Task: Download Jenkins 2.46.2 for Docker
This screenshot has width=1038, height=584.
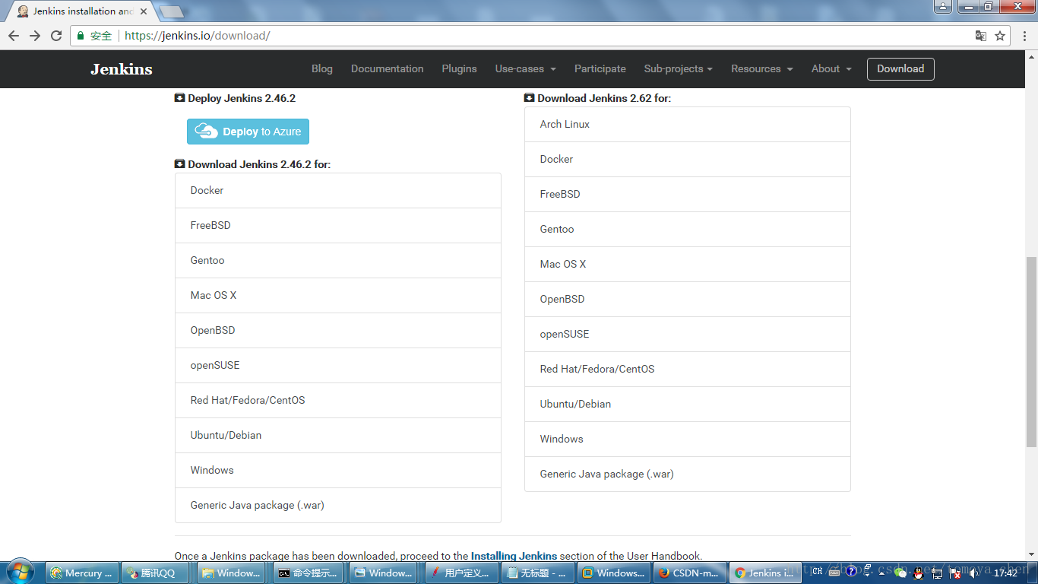Action: pos(338,191)
